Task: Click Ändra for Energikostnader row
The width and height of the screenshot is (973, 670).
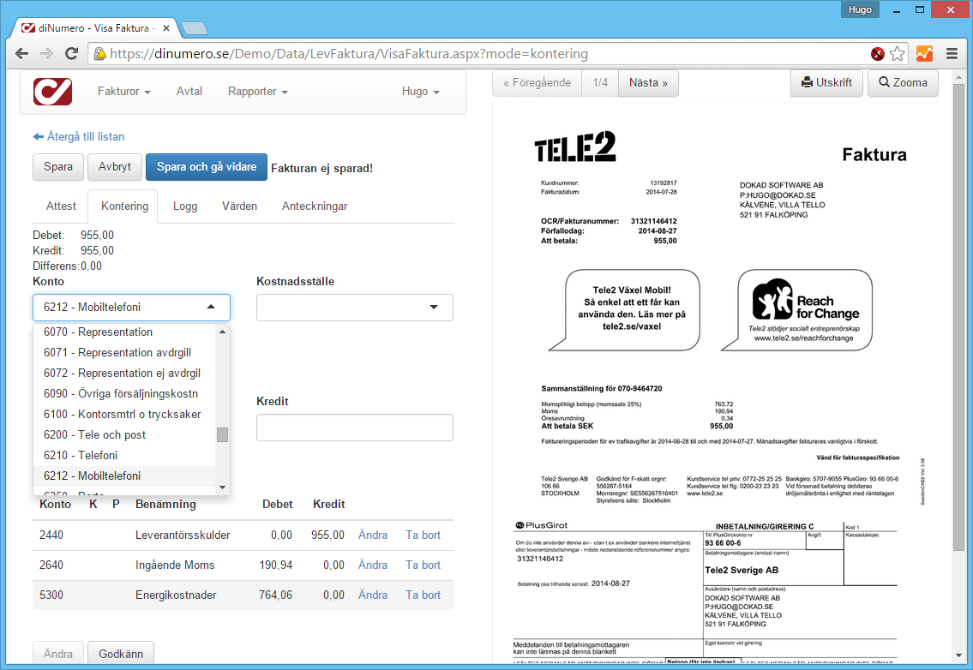Action: [373, 595]
